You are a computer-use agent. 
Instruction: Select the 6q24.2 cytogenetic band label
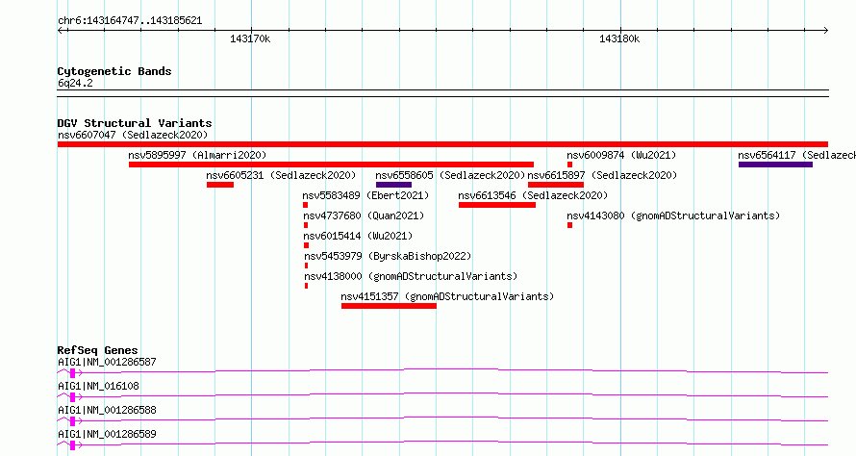click(x=75, y=83)
